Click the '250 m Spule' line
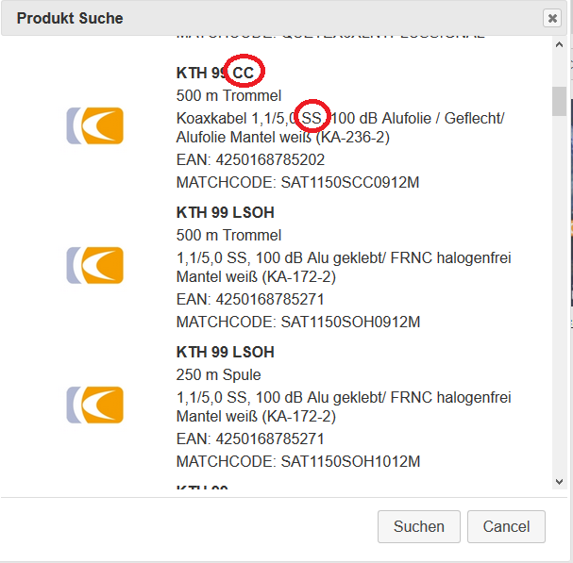Screen dimensions: 573x563 218,374
